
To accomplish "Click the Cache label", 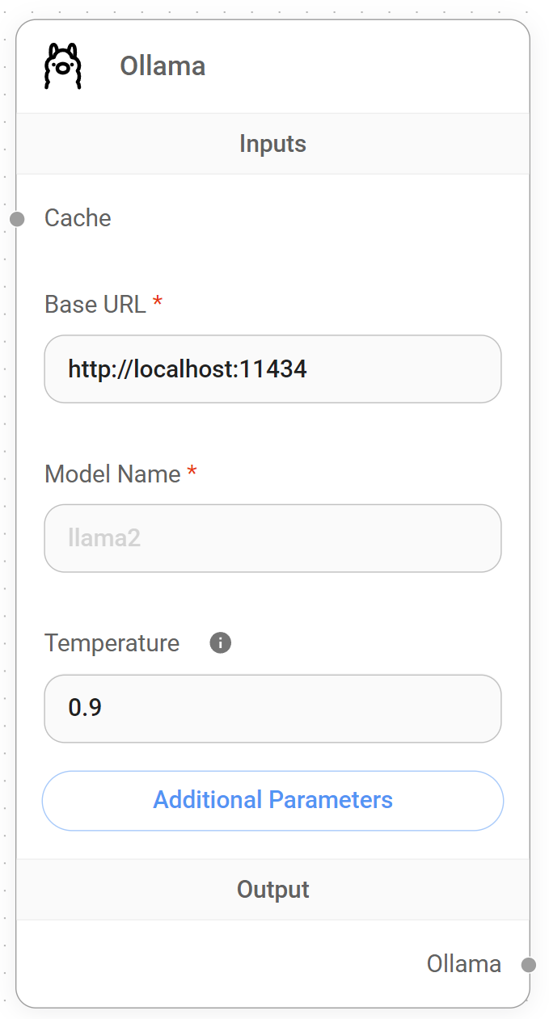I will 78,218.
